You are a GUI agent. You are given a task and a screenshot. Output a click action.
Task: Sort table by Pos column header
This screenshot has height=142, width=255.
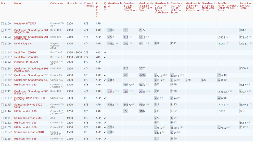[3, 3]
